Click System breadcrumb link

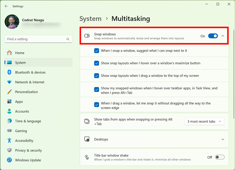pos(90,19)
